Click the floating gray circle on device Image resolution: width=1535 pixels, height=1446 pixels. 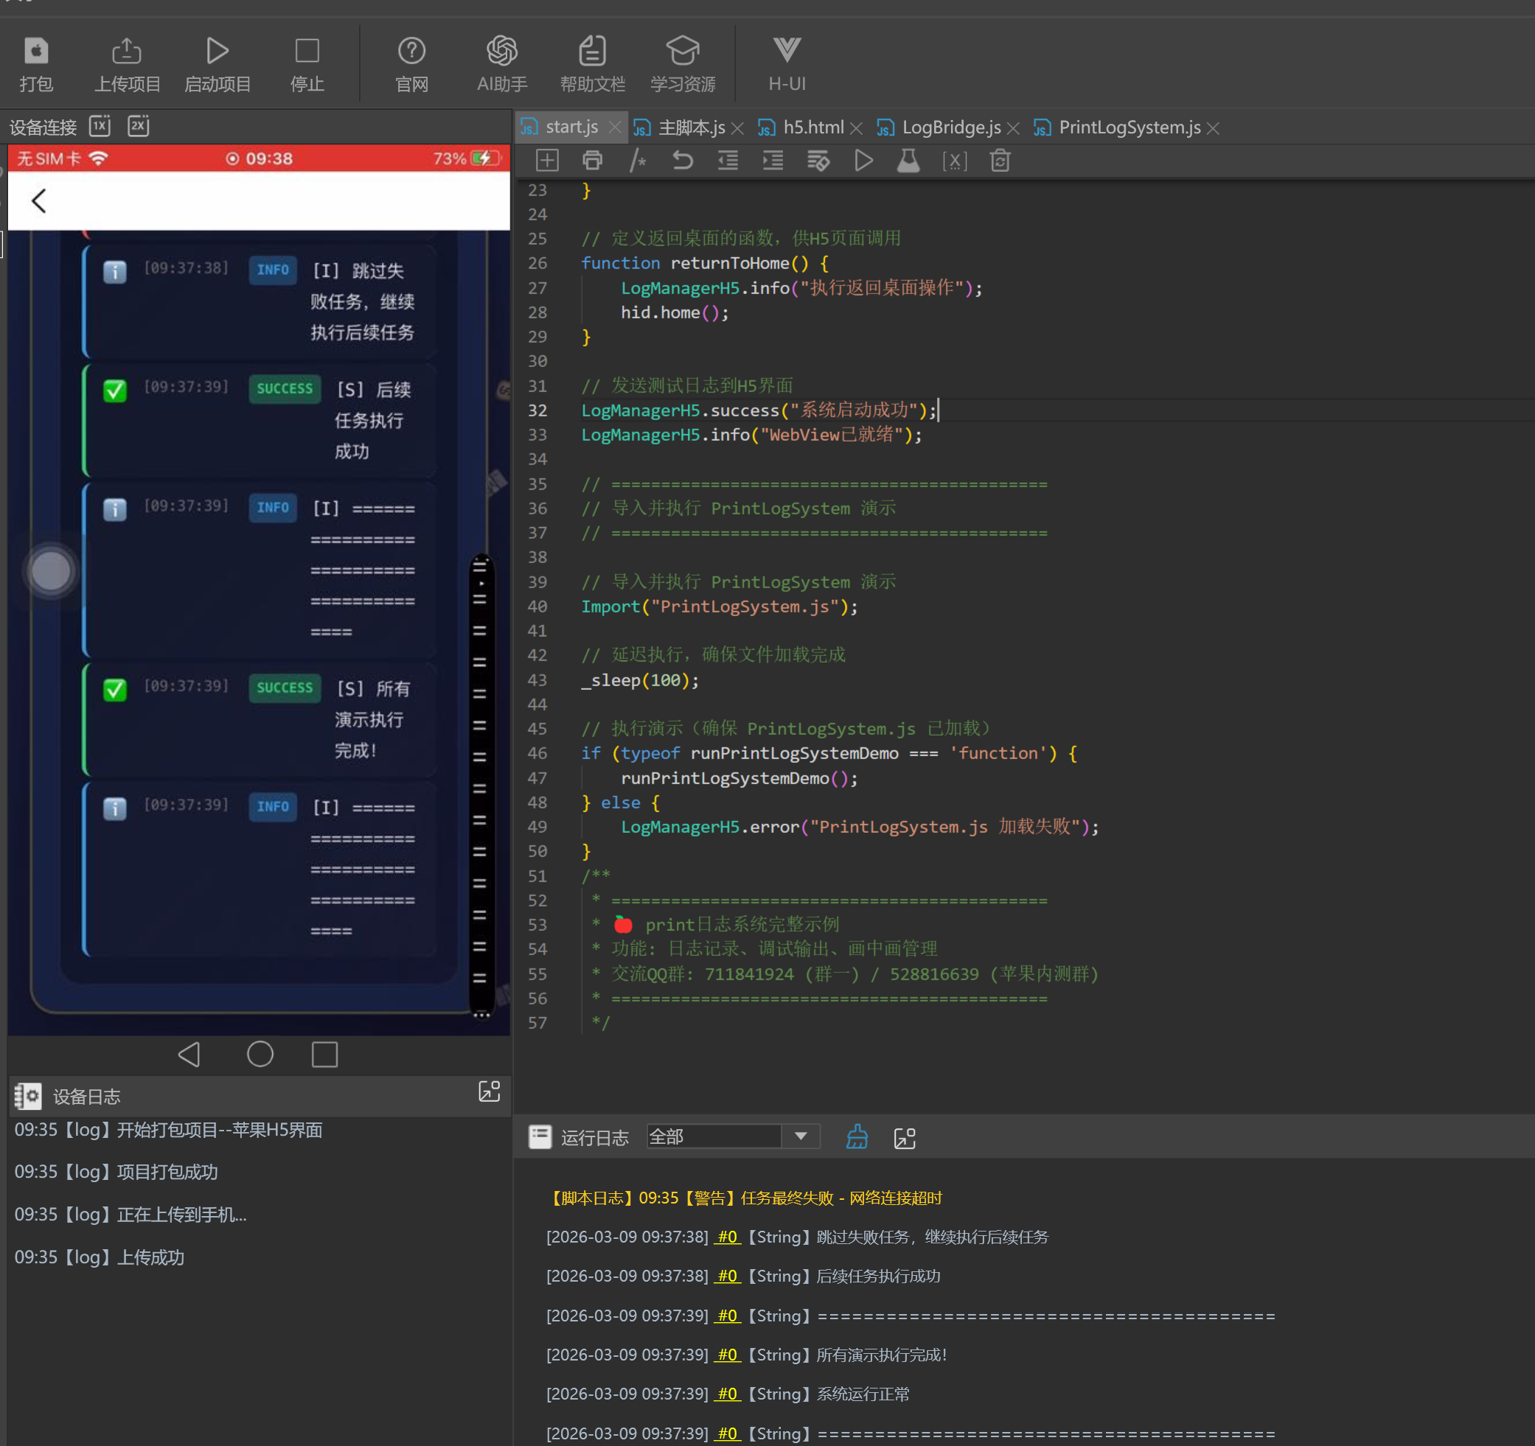pos(51,572)
